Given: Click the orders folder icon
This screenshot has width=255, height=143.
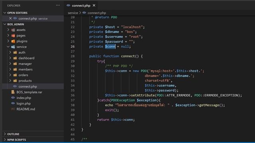Looking at the screenshot, I should click(15, 75).
